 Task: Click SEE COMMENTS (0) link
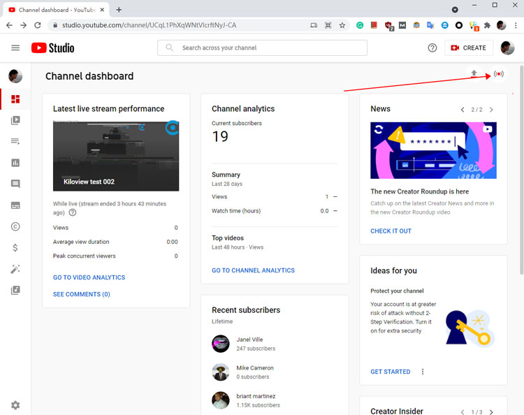point(82,294)
